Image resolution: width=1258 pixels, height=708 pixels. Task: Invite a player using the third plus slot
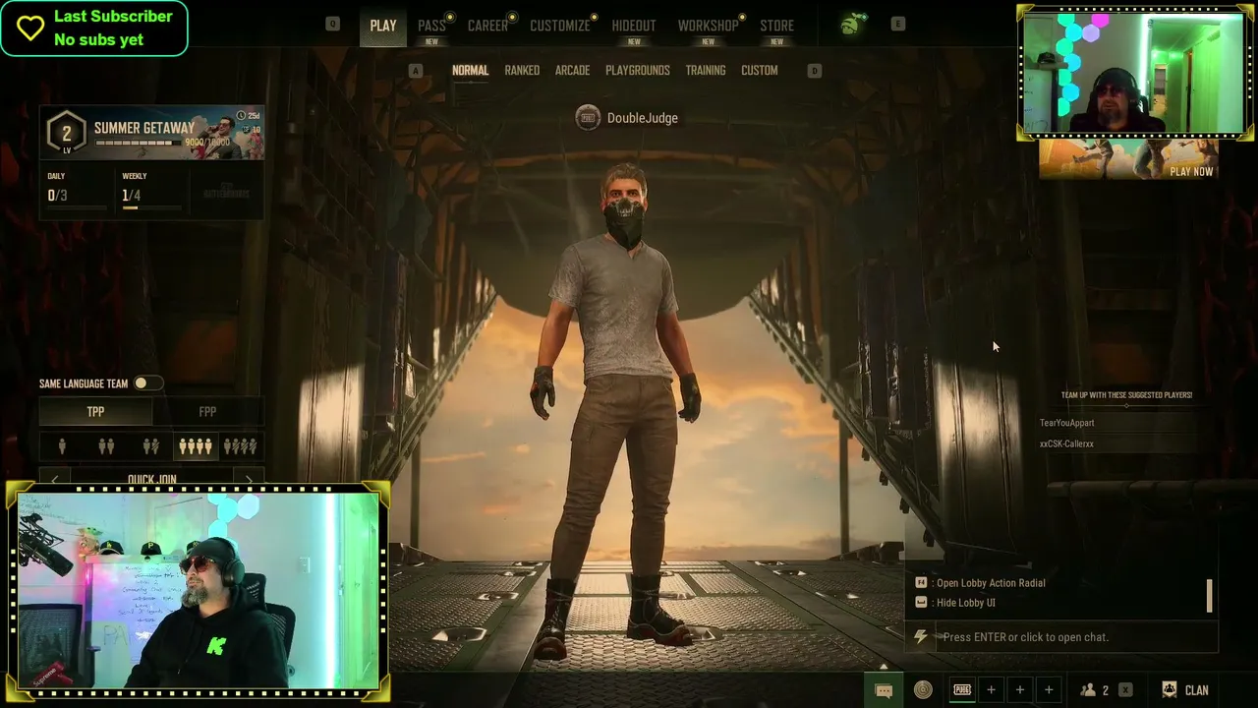click(1049, 690)
